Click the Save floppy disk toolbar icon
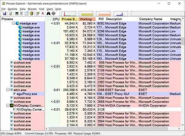185x136 pixels. [x=4, y=14]
